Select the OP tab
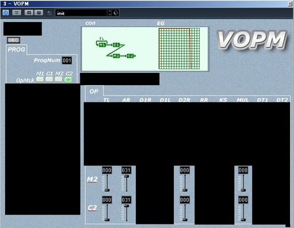The width and height of the screenshot is (294, 228). pos(94,91)
